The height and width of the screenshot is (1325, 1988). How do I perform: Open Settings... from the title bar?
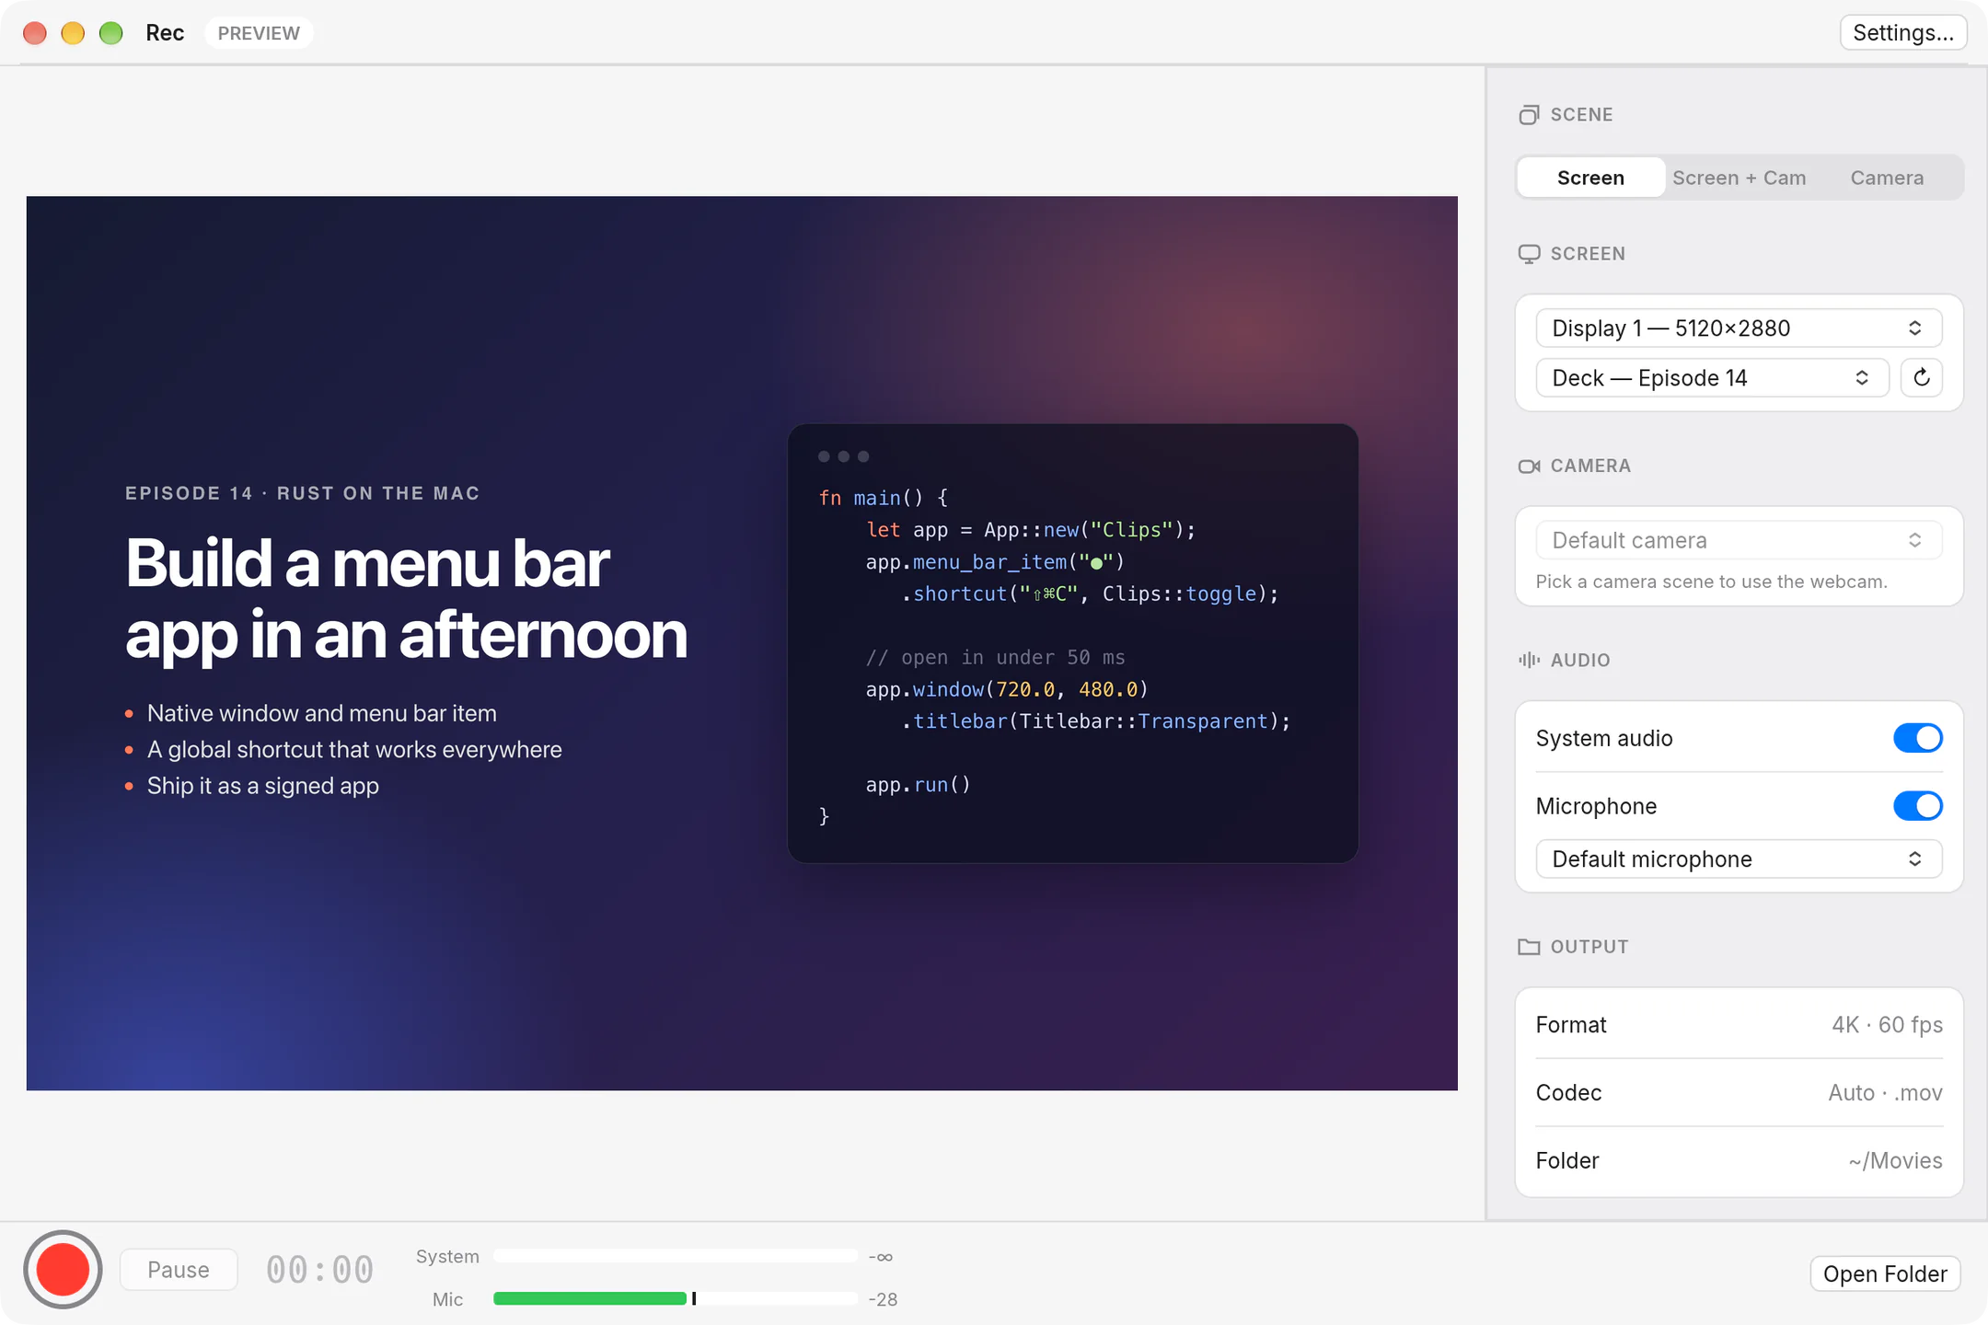point(1903,33)
